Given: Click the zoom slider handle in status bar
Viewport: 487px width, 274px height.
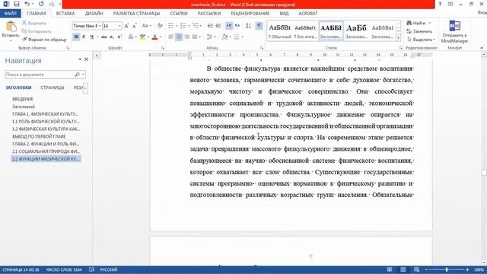Looking at the screenshot, I should point(447,269).
